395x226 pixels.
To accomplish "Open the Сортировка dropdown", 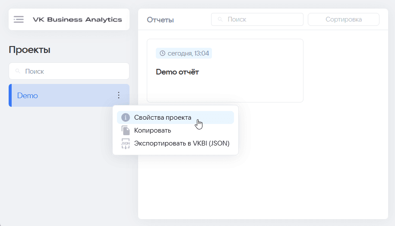I will coord(344,19).
